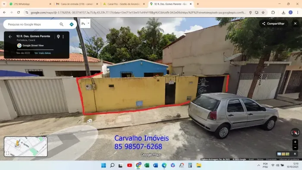Click the Google Street View label
This screenshot has width=302, height=170.
[33, 45]
